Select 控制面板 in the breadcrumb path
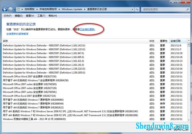The height and width of the screenshot is (134, 192). pos(29,9)
